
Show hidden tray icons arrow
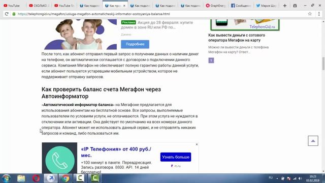pos(277,178)
